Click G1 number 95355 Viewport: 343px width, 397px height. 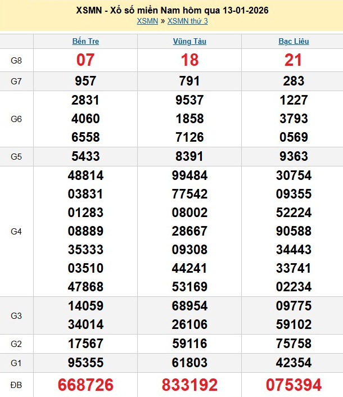[85, 363]
